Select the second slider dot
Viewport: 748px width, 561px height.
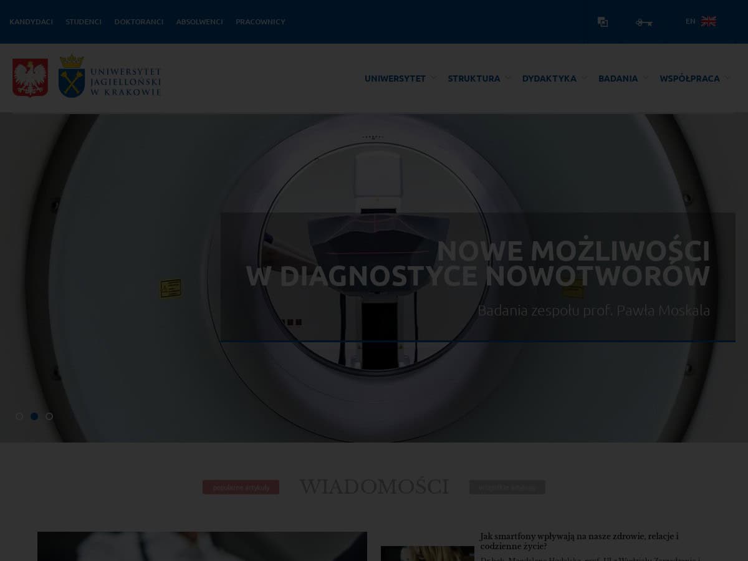click(x=34, y=416)
